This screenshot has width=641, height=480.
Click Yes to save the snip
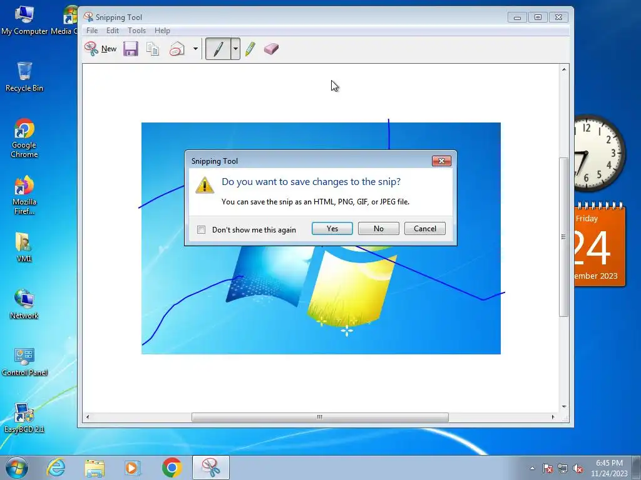(x=332, y=229)
